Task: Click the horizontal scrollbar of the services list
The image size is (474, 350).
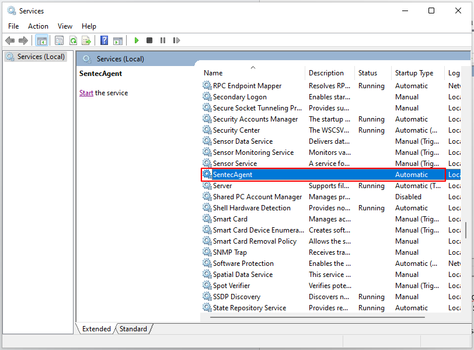Action: (318, 317)
